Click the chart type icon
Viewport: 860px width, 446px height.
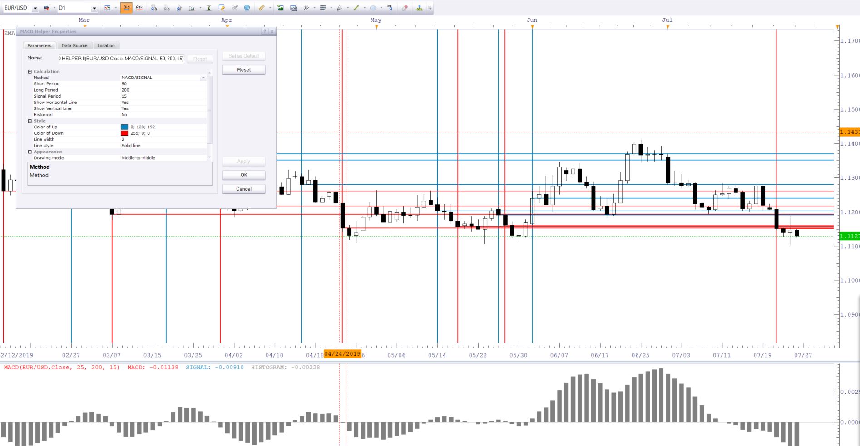tap(108, 8)
